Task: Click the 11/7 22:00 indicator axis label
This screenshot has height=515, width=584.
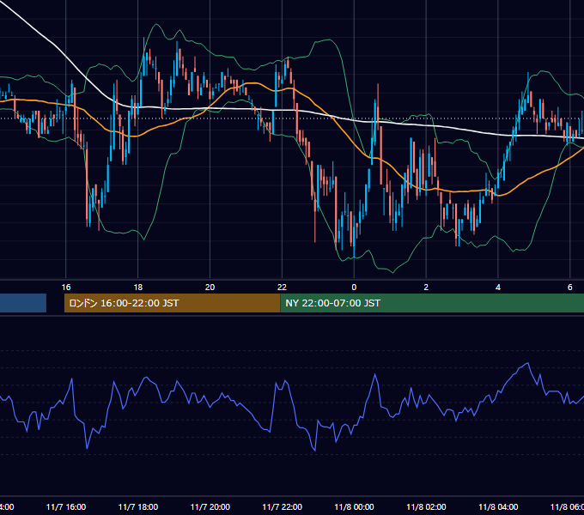Action: tap(282, 506)
